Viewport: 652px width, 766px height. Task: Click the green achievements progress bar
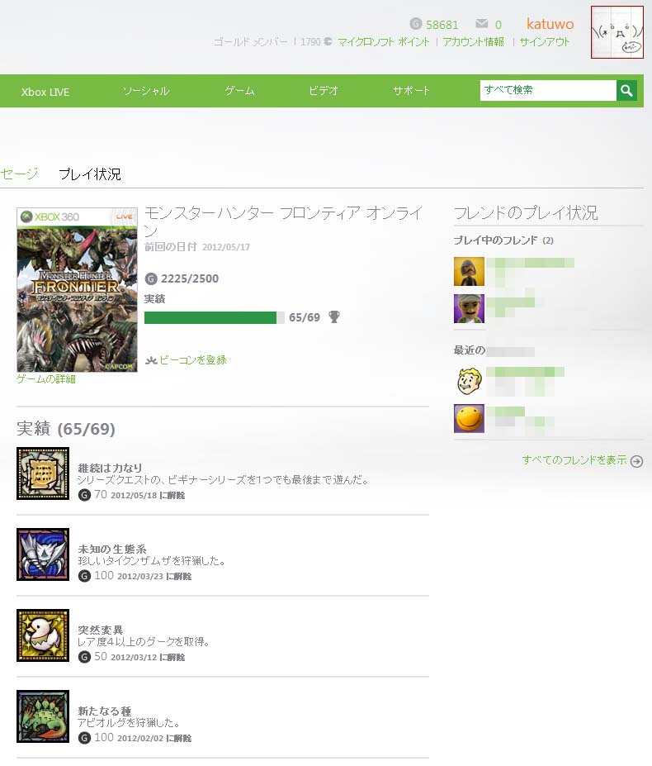coord(215,317)
